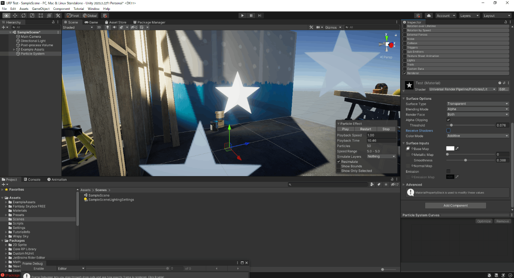Open the Account dropdown
Image resolution: width=514 pixels, height=278 pixels.
coord(446,15)
